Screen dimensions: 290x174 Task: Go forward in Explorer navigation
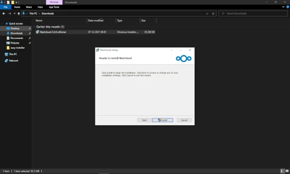pos(10,13)
